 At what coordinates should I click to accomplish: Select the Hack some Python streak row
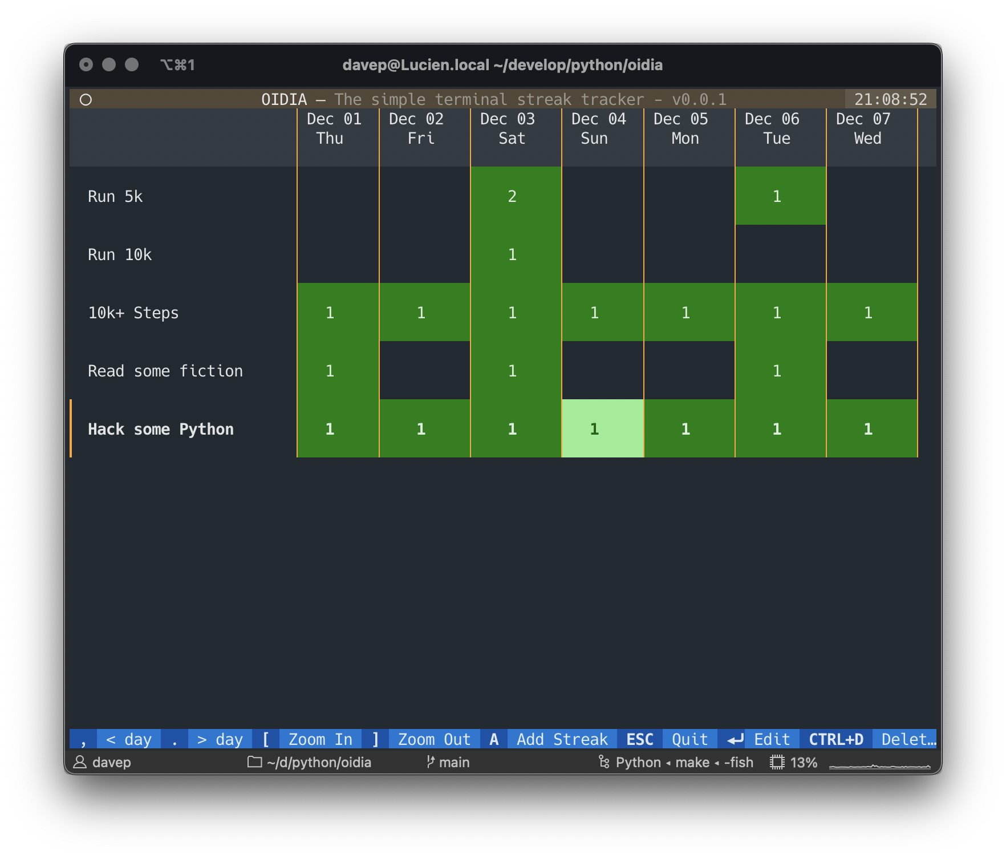161,429
